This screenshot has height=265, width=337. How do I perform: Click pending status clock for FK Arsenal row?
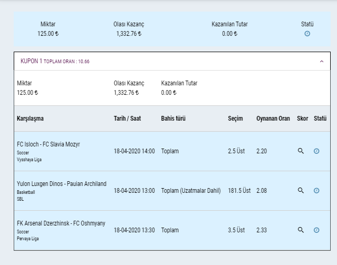[x=316, y=230]
